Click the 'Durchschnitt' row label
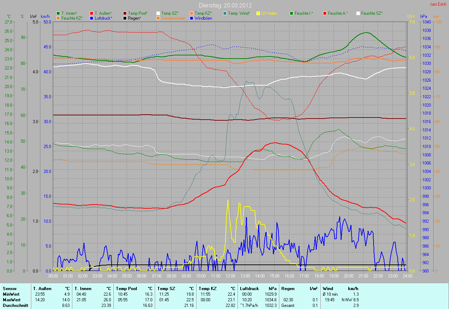Screen dimensions: 449x309 (15, 305)
